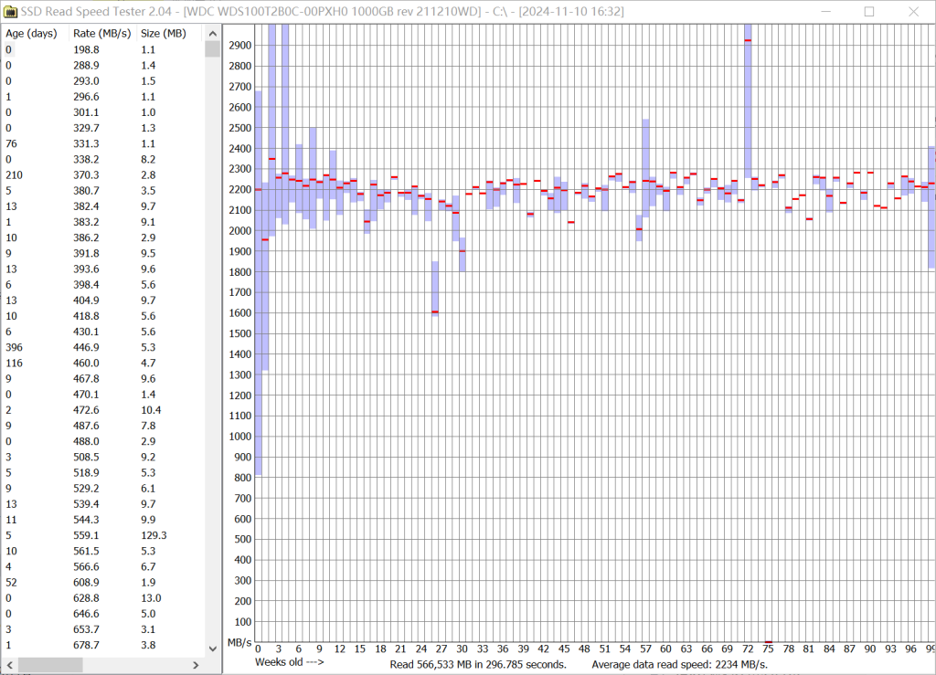Click the Size (MB) column header

pyautogui.click(x=164, y=34)
